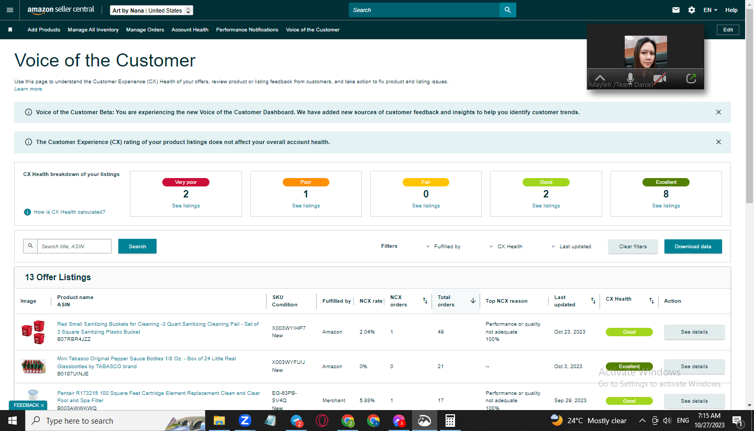See details for Pentair R173215 cartridge
Image resolution: width=754 pixels, height=431 pixels.
pyautogui.click(x=694, y=401)
